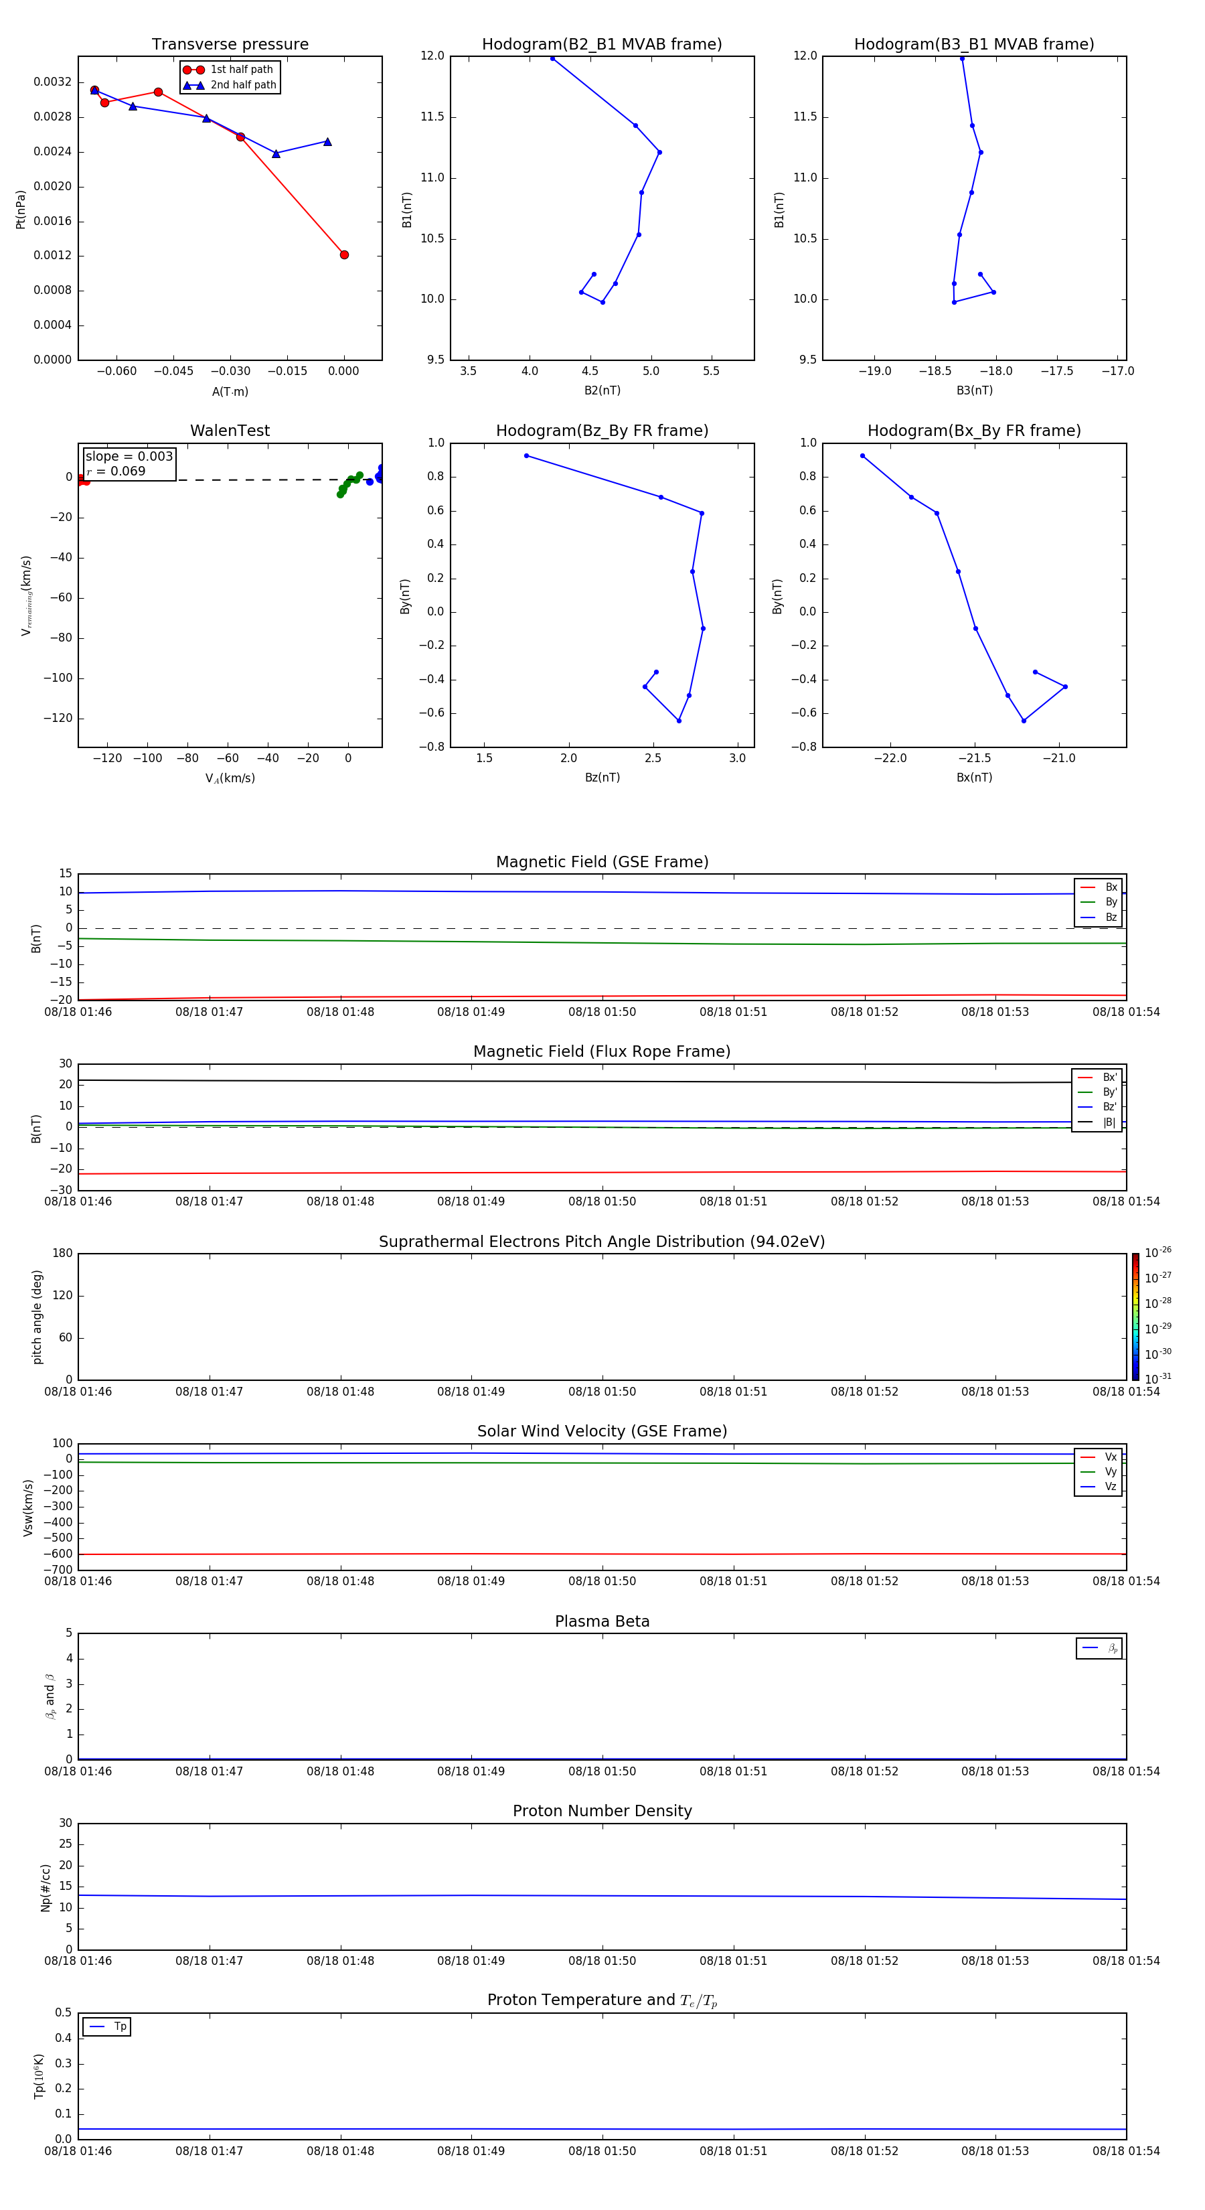Click the 10^-26 color bar tick label
1205x2210 pixels.
[x=1158, y=1252]
